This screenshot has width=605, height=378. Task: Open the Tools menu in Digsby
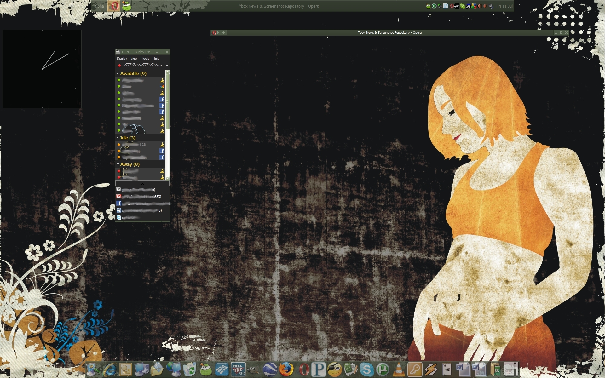point(145,58)
